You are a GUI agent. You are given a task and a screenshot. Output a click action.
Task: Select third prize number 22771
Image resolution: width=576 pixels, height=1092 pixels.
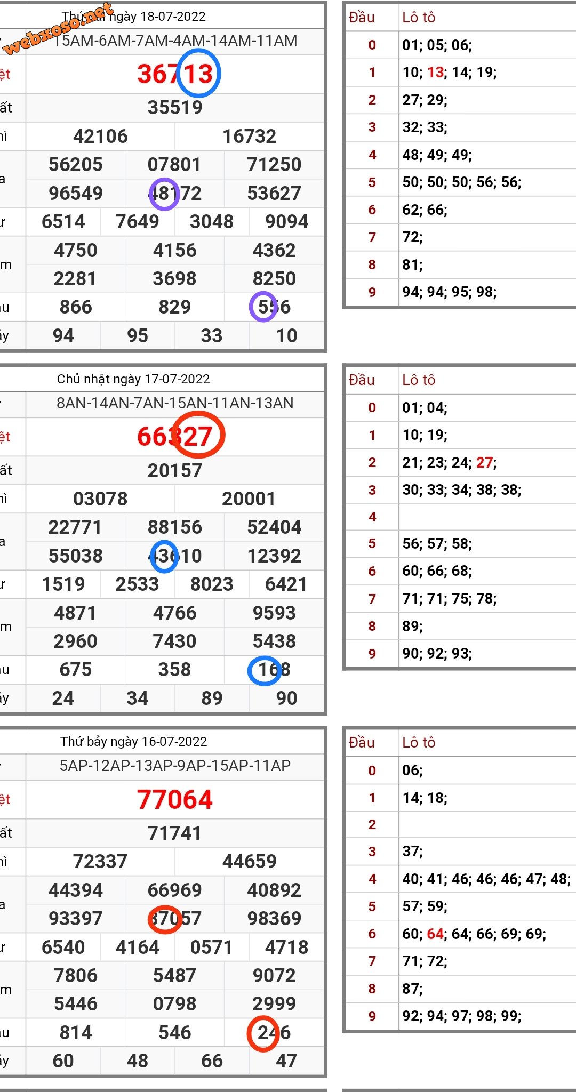(x=75, y=527)
